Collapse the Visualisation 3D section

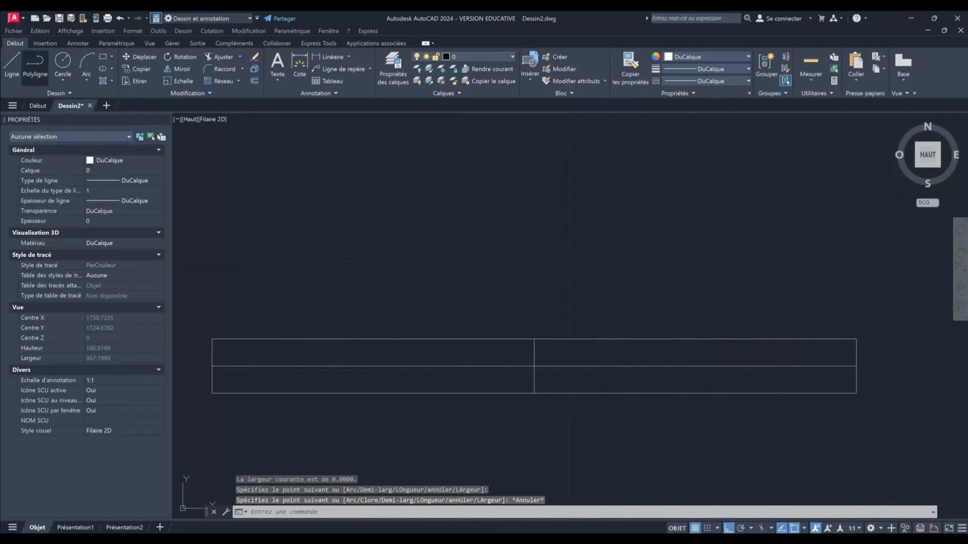(159, 233)
